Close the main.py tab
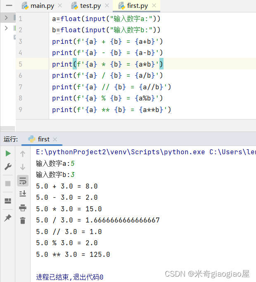 (x=60, y=6)
